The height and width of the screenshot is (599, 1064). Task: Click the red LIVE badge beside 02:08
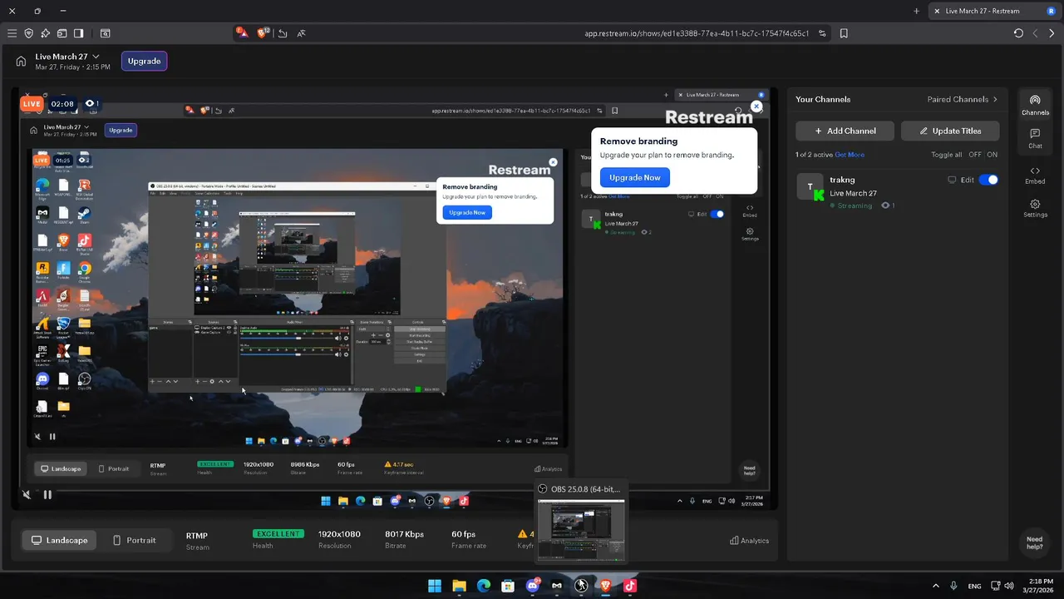tap(32, 104)
